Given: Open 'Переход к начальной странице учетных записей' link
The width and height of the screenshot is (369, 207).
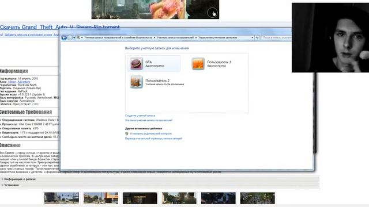Looking at the screenshot, I should point(153,139).
